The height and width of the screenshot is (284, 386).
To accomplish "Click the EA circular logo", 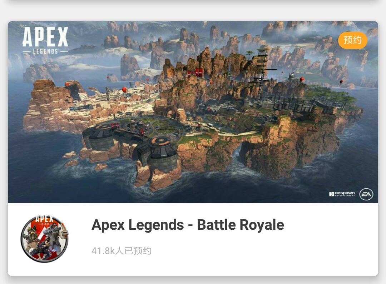I will pyautogui.click(x=366, y=194).
